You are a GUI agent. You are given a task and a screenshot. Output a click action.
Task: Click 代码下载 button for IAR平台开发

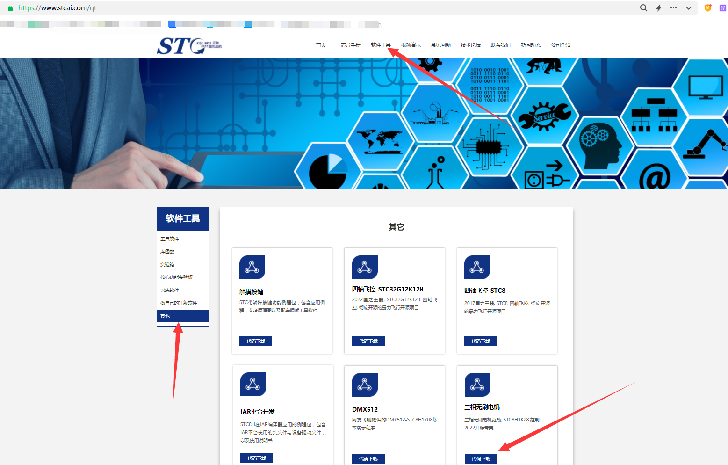[x=257, y=458]
